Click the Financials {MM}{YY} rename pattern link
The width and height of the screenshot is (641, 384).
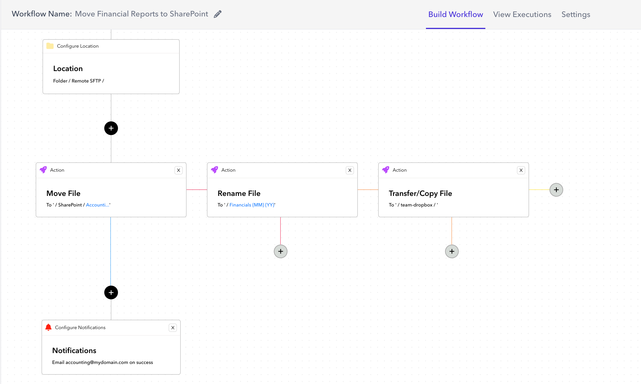click(252, 205)
